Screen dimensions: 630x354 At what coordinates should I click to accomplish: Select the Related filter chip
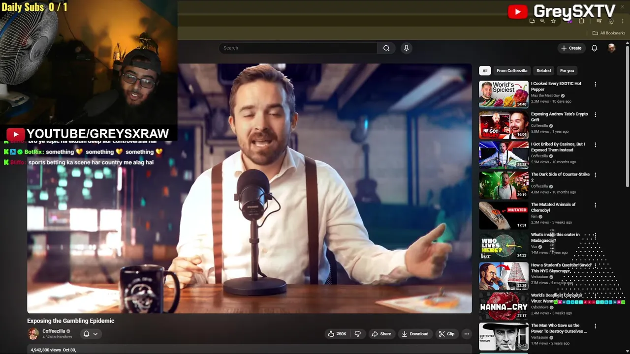(x=543, y=71)
